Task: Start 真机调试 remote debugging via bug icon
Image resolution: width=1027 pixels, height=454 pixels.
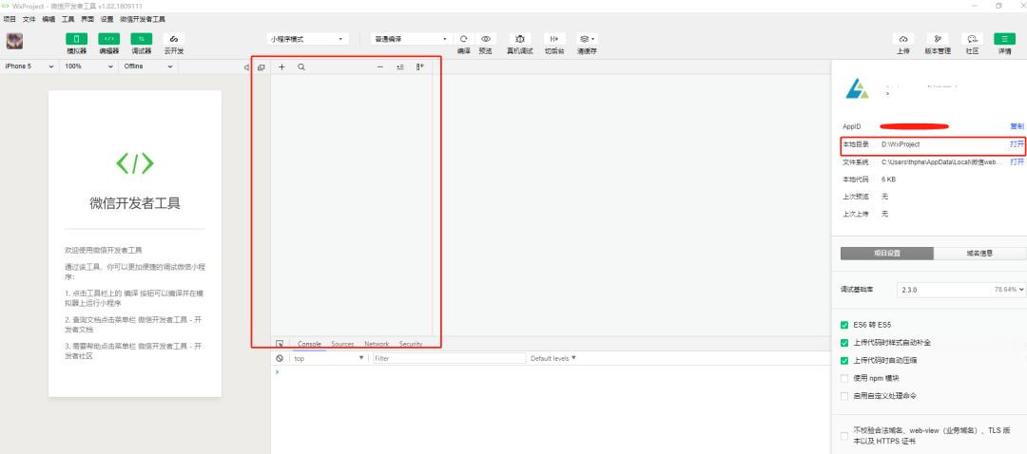Action: [x=520, y=39]
